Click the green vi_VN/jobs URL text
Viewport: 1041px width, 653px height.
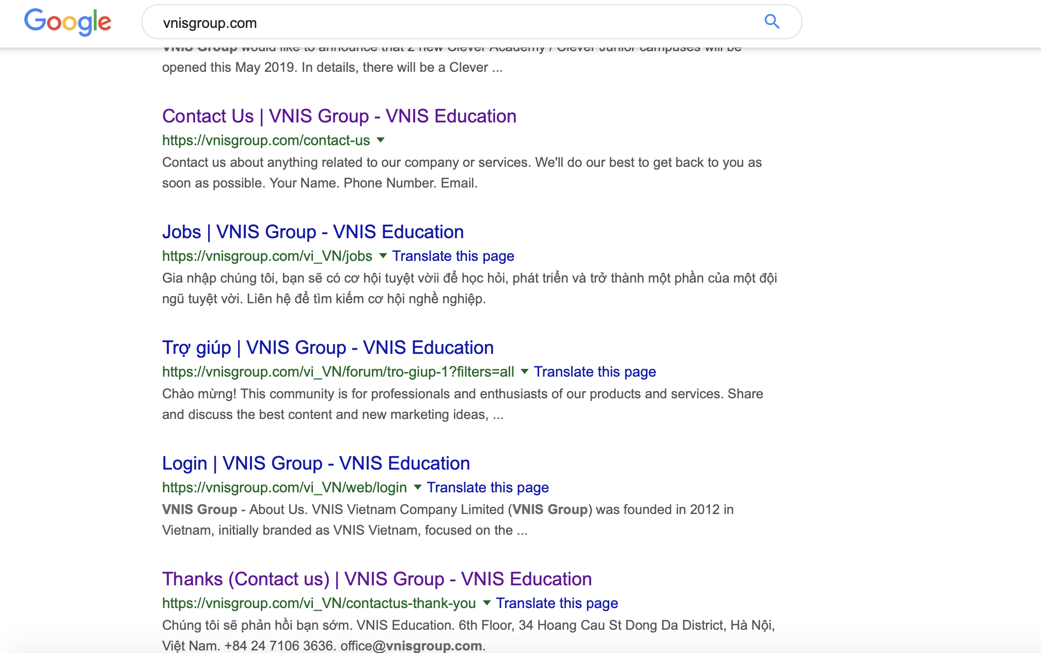(x=267, y=256)
